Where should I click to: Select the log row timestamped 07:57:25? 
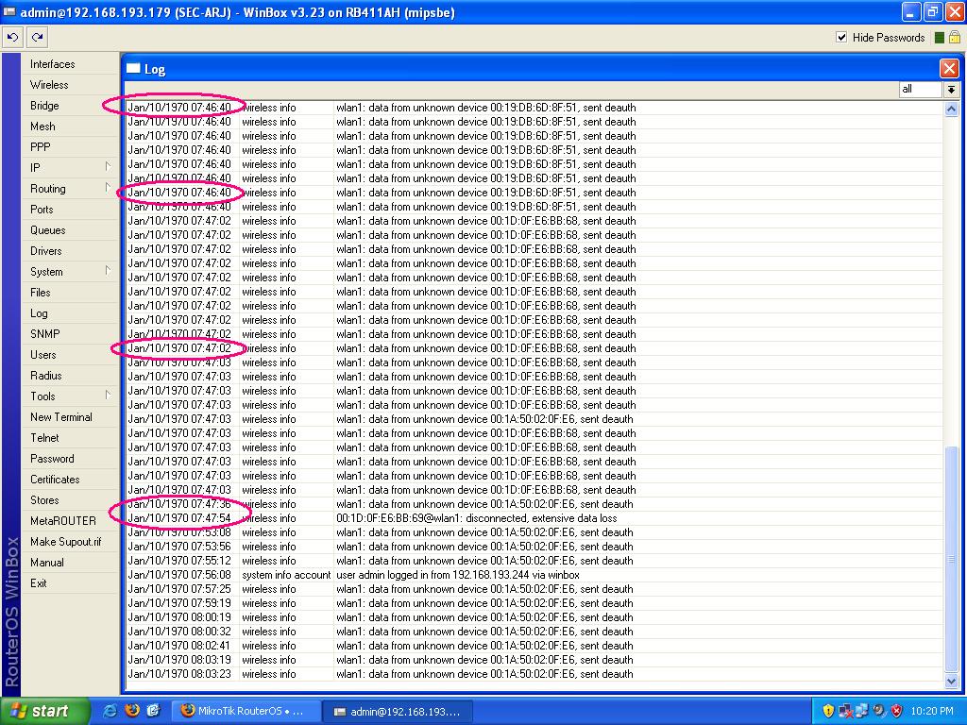point(534,589)
